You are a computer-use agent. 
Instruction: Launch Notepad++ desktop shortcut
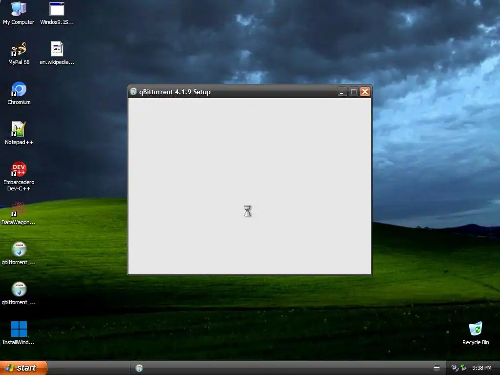19,133
